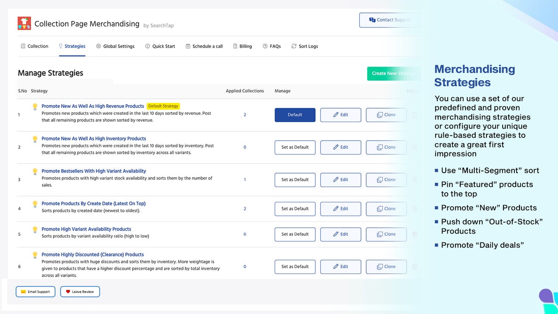Click lightbulb icon beside Promote High Variant Availability Products
Screen dimensions: 558x314
point(35,229)
